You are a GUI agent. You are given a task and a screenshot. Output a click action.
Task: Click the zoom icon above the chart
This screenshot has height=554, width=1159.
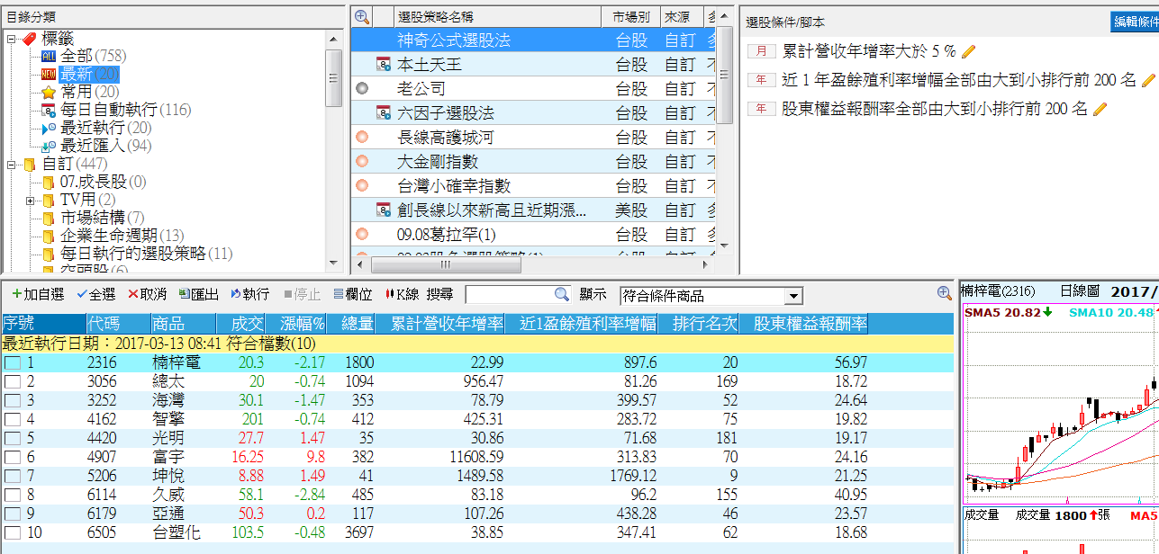944,293
